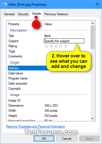Viewport: 102px width, 144px height.
Task: Click the Apply button
Action: [89, 139]
